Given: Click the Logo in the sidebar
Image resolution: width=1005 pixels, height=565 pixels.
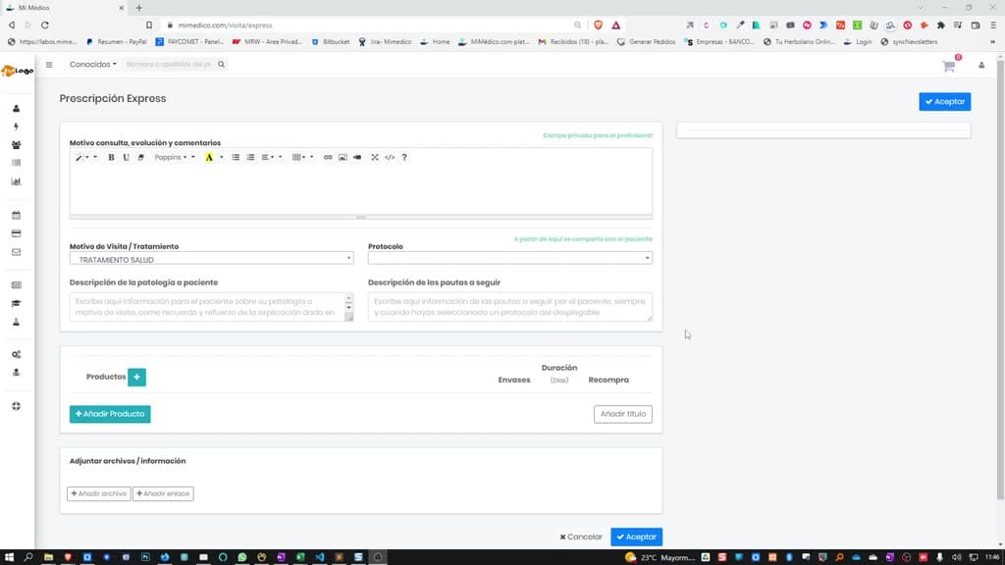Looking at the screenshot, I should [18, 71].
